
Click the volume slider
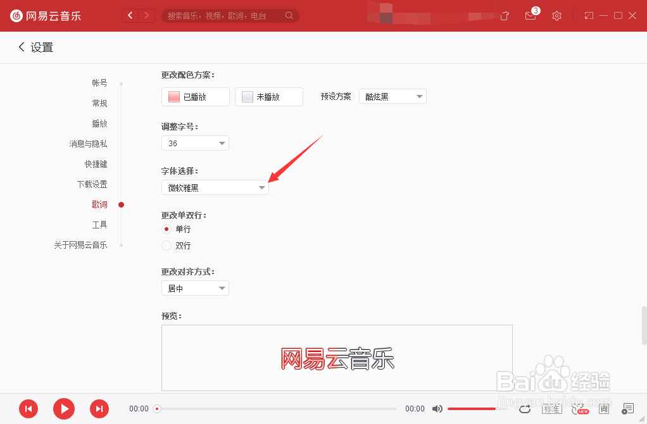477,409
